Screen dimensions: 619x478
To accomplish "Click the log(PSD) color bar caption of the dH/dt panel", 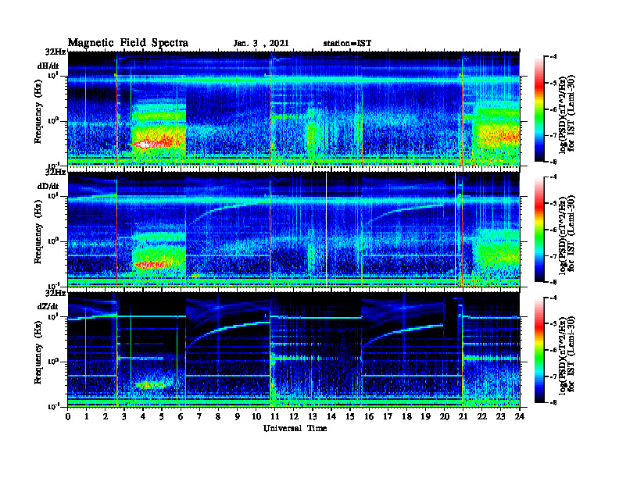I will (566, 113).
